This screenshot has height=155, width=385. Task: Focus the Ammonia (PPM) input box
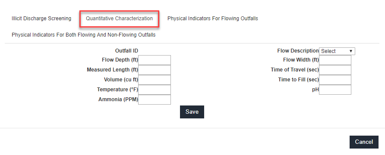coord(155,99)
